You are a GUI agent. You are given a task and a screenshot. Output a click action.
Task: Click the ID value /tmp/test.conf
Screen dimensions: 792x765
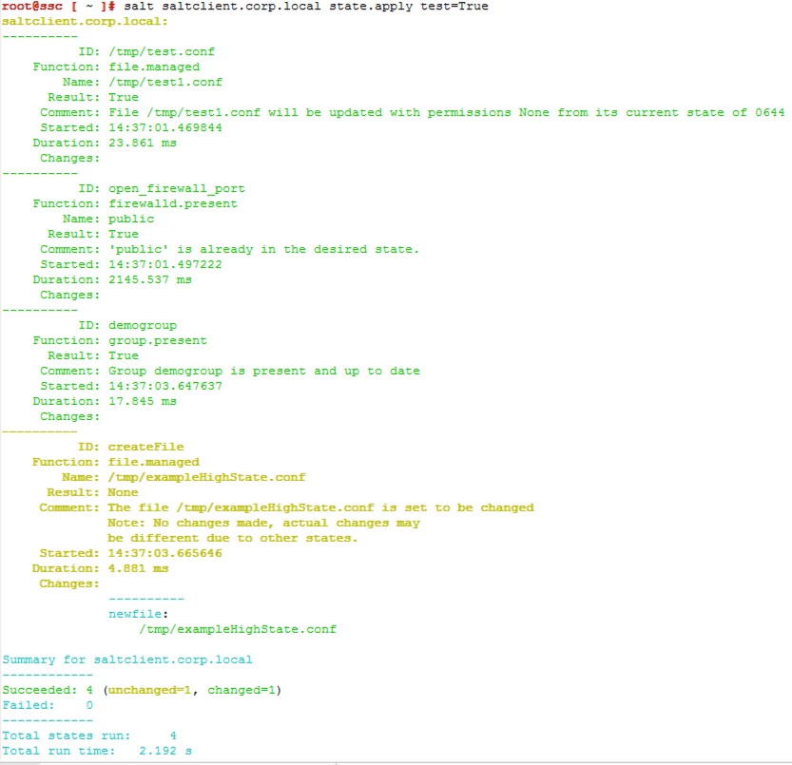161,51
